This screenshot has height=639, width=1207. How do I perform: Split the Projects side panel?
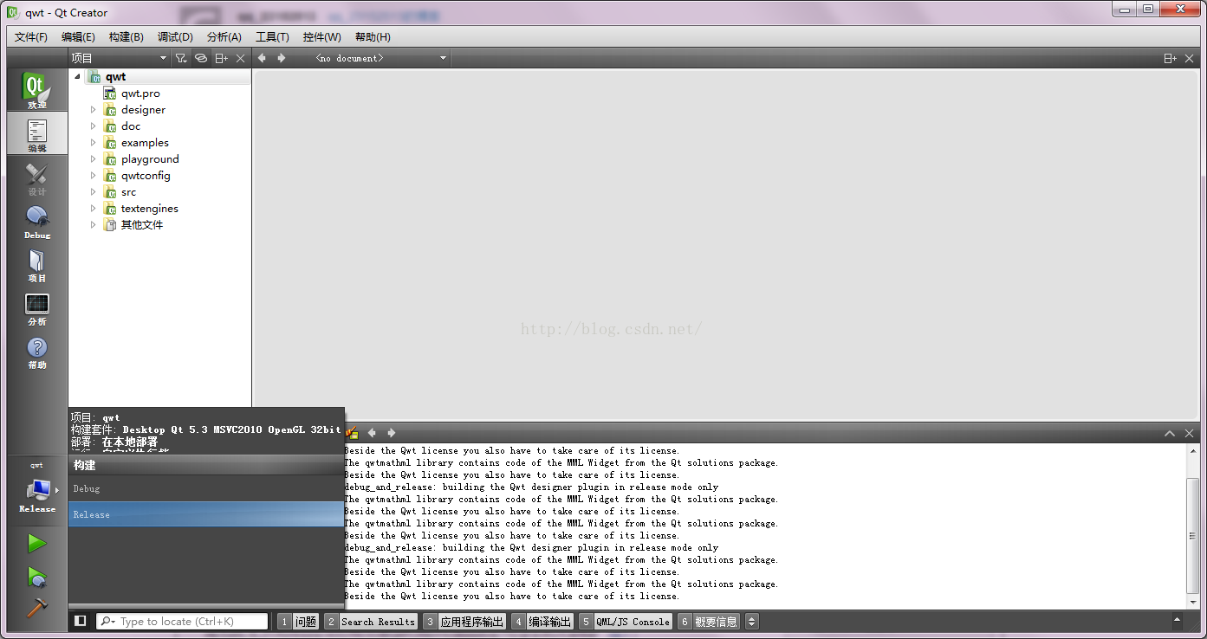pos(222,58)
